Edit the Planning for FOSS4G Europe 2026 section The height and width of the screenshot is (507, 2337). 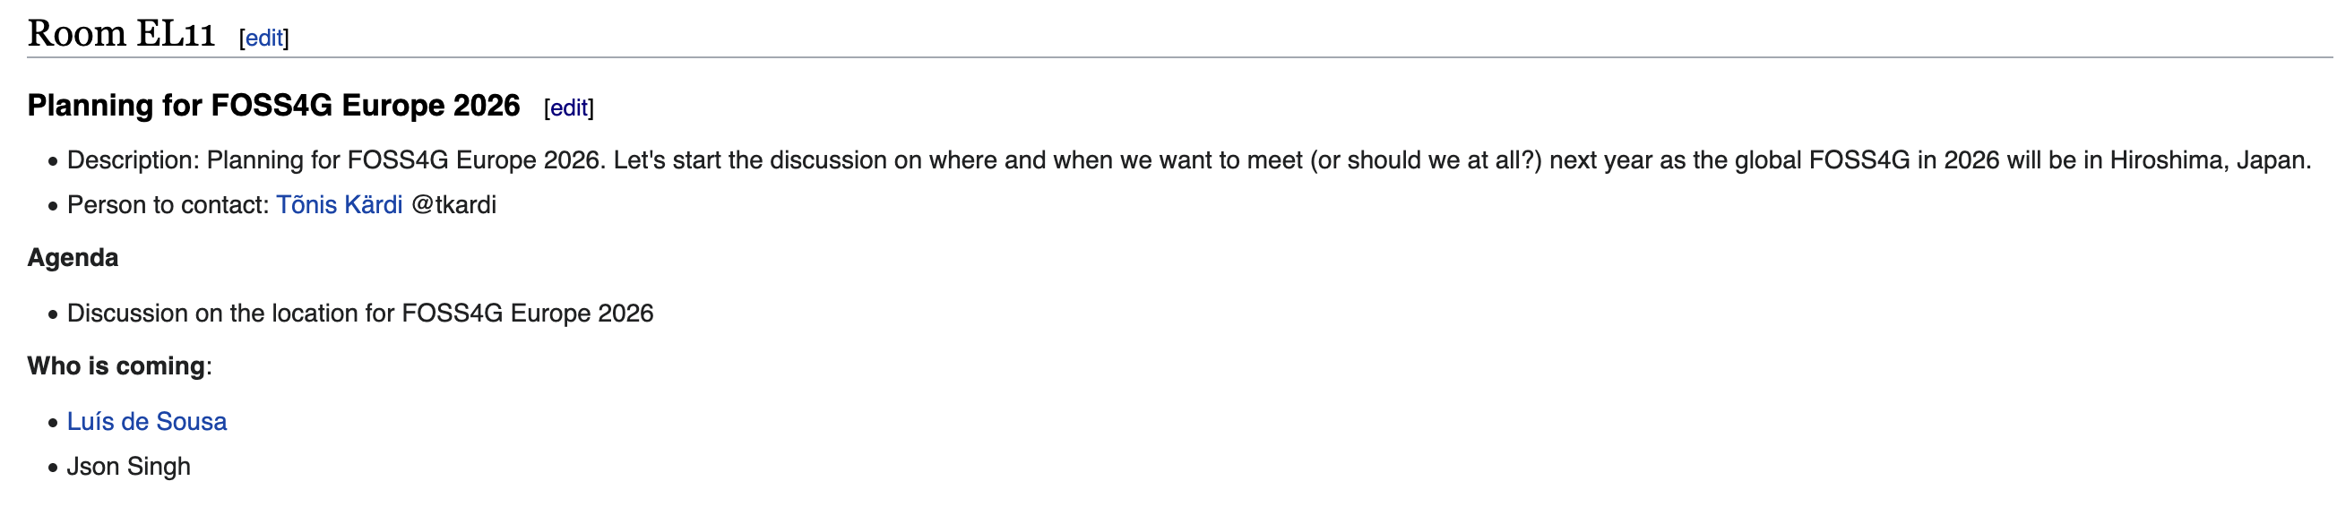pyautogui.click(x=569, y=107)
